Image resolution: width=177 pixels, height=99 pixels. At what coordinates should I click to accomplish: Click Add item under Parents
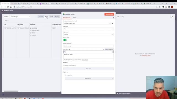pyautogui.click(x=88, y=69)
